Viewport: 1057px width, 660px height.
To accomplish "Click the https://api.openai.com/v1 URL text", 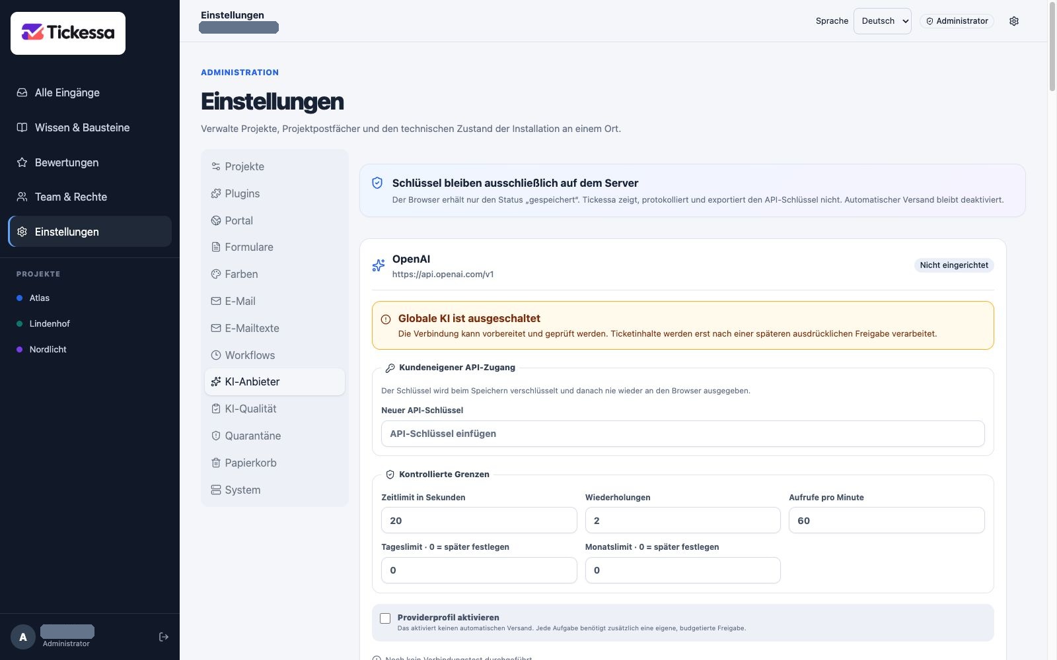I will 443,275.
